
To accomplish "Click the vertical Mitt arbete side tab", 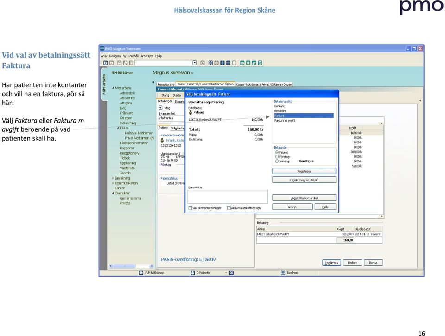I will (x=104, y=84).
